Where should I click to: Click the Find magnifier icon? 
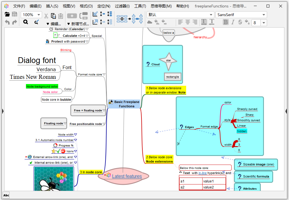click(x=26, y=22)
